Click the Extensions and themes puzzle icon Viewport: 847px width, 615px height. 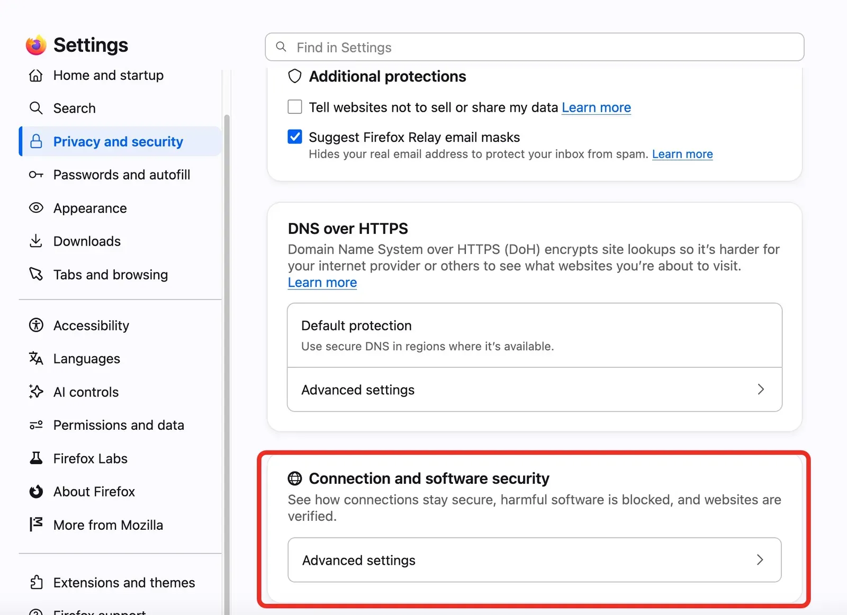(35, 582)
